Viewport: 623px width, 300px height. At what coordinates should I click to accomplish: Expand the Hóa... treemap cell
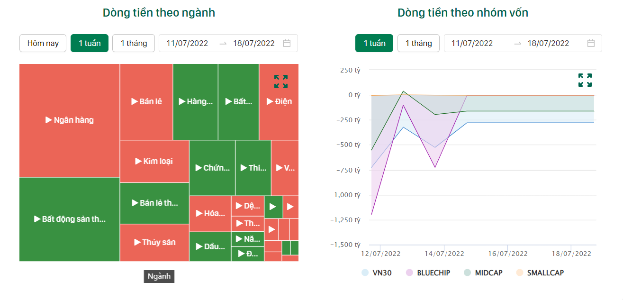(x=210, y=214)
